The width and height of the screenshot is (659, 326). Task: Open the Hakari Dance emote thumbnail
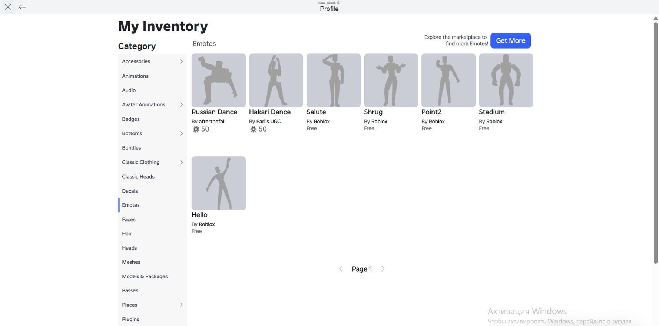pos(276,80)
